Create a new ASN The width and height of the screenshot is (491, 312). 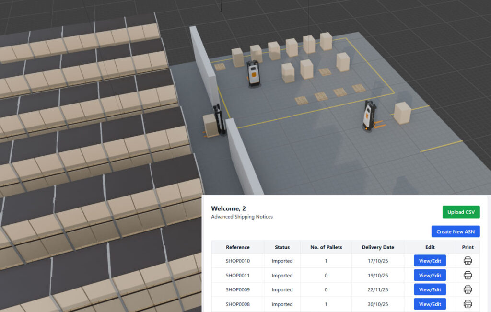(455, 231)
